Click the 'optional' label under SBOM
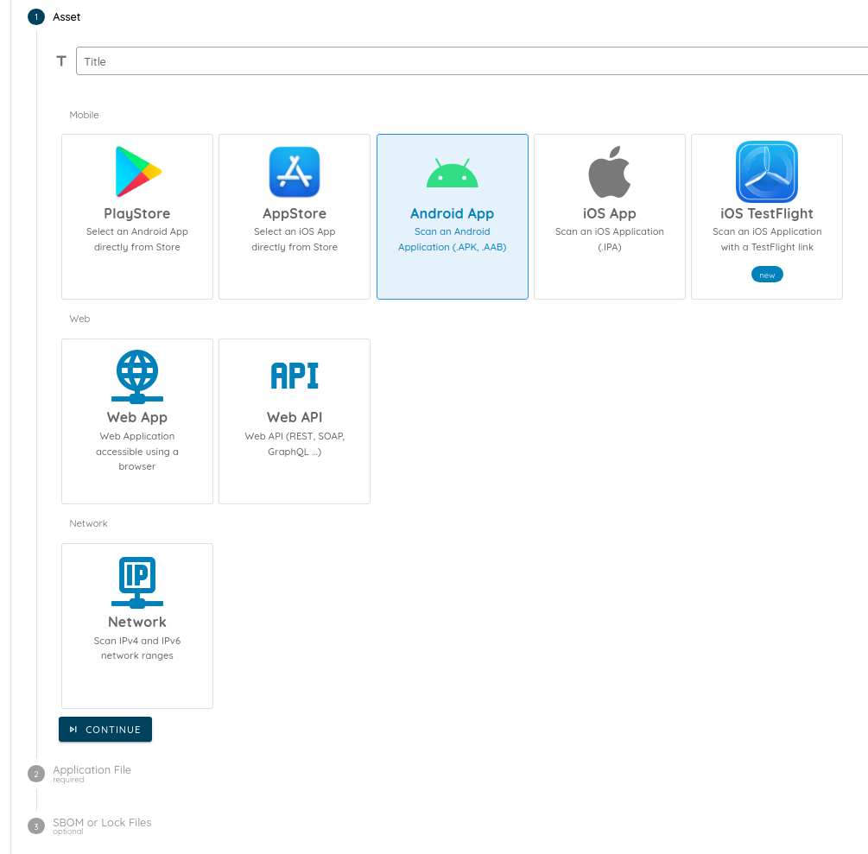Screen dimensions: 868x854 tap(68, 832)
